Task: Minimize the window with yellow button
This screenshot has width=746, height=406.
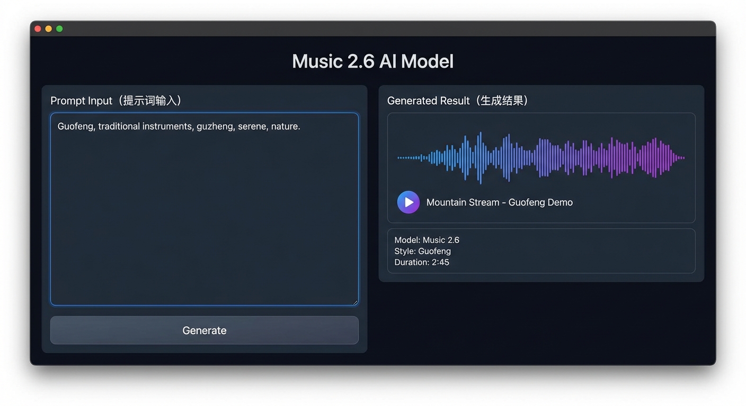Action: coord(49,29)
